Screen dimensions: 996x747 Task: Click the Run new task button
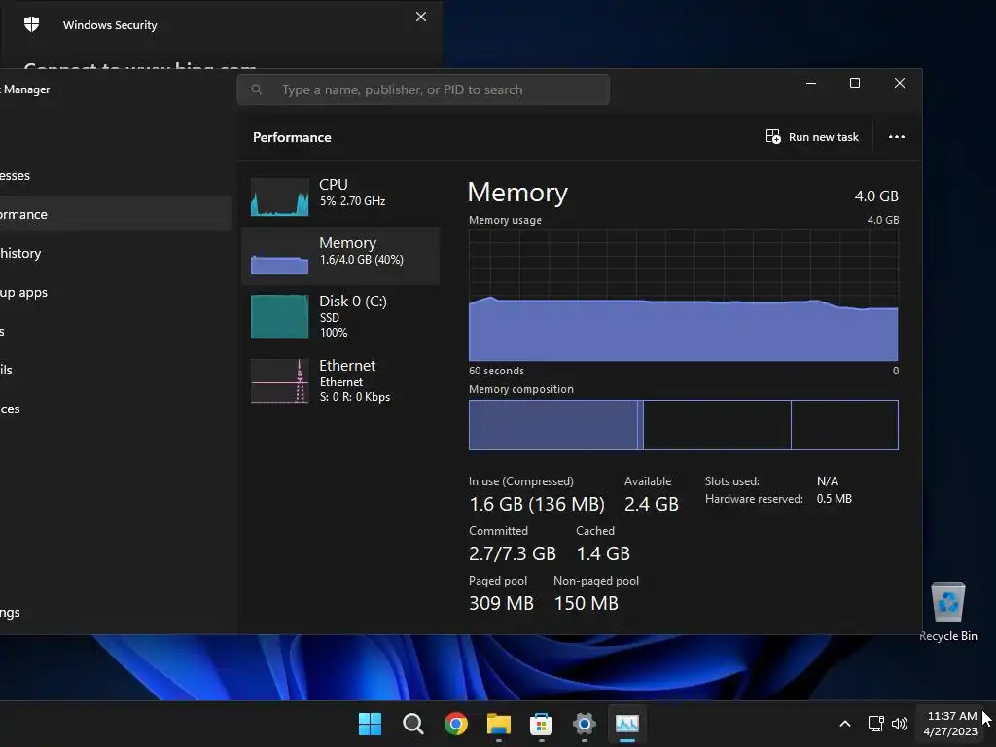(x=812, y=137)
